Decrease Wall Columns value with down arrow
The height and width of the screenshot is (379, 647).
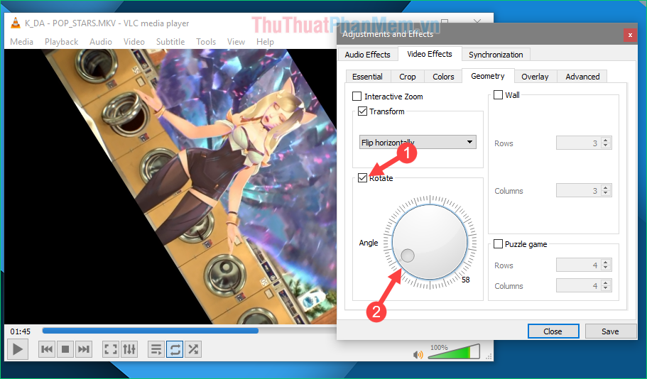(x=605, y=194)
